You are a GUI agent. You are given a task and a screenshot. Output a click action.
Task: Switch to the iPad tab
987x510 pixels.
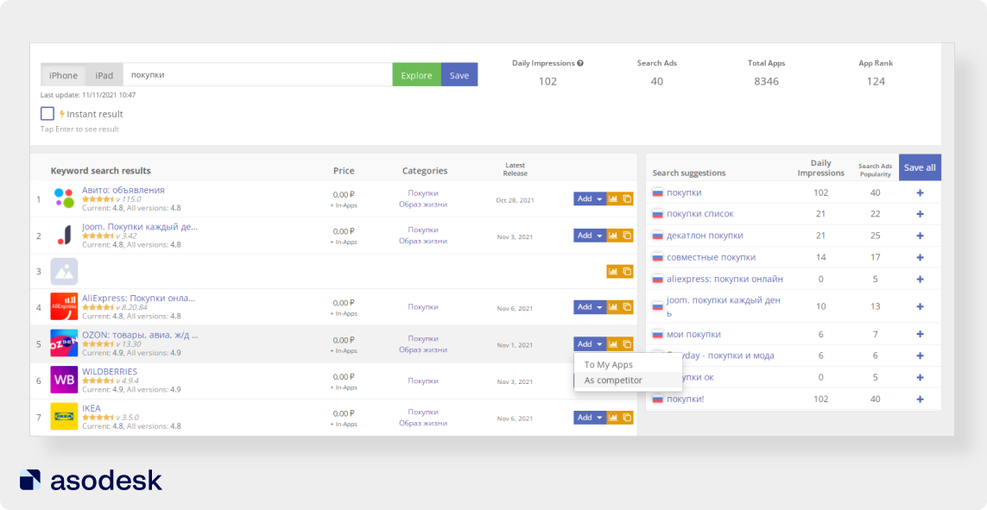point(104,75)
